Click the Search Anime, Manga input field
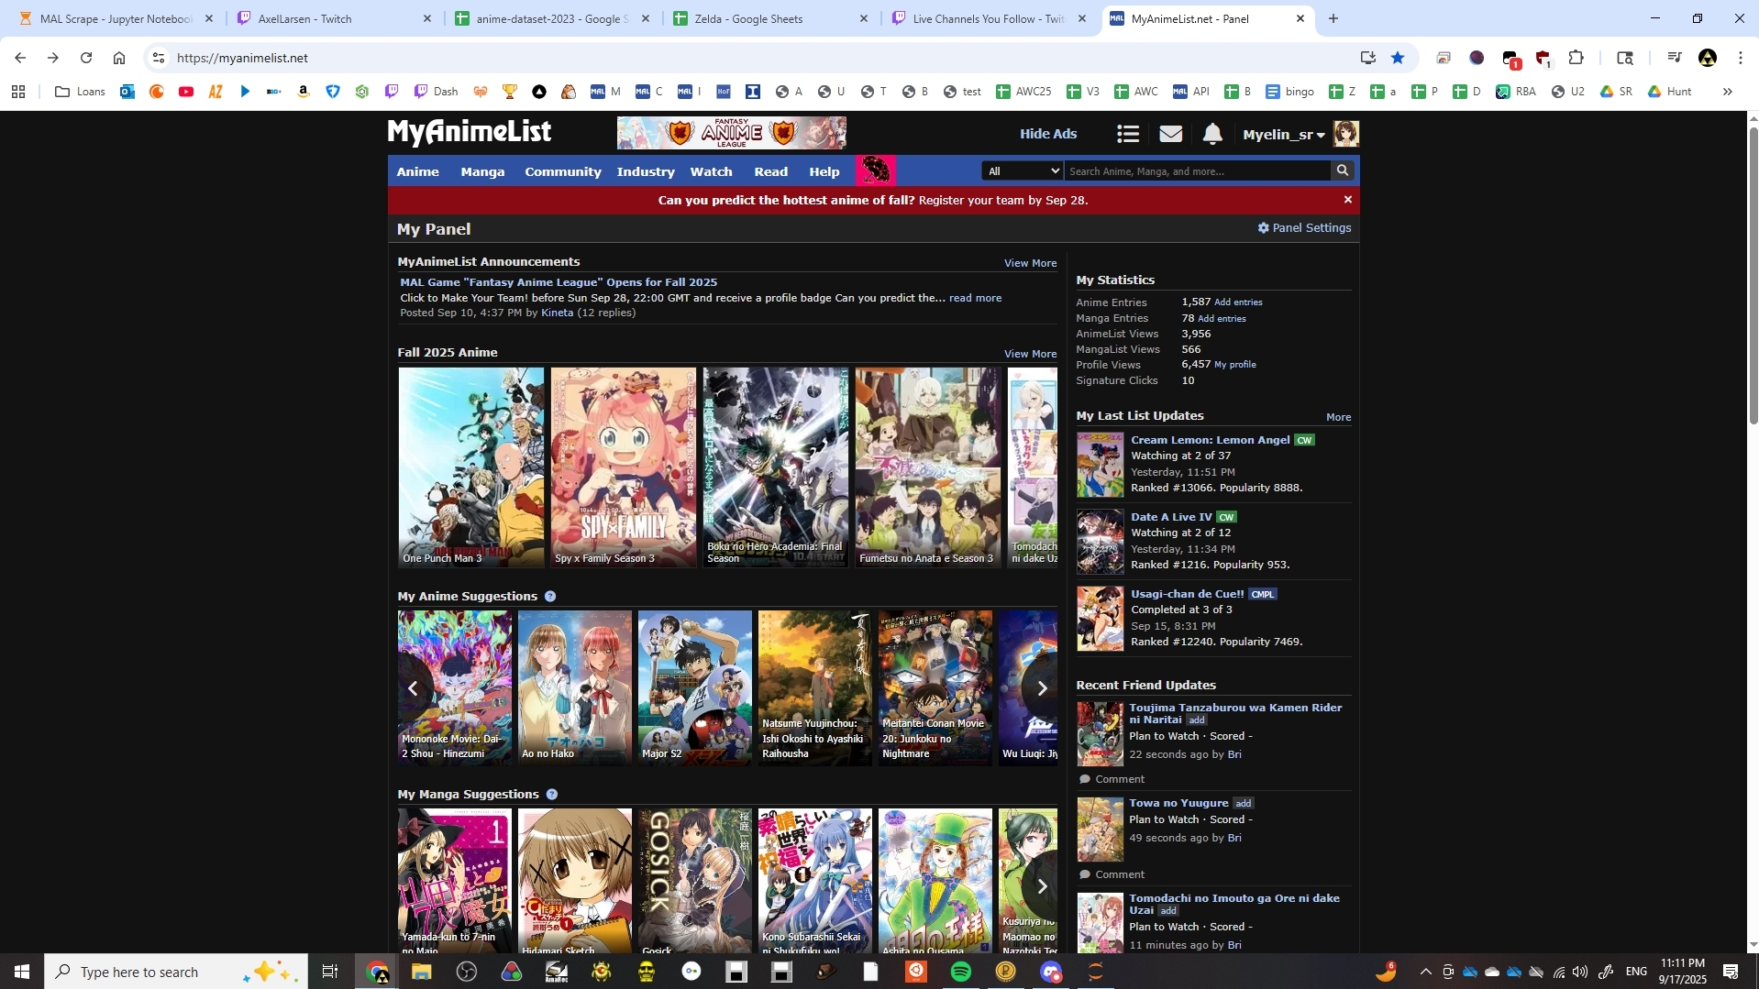This screenshot has height=989, width=1759. (1198, 170)
